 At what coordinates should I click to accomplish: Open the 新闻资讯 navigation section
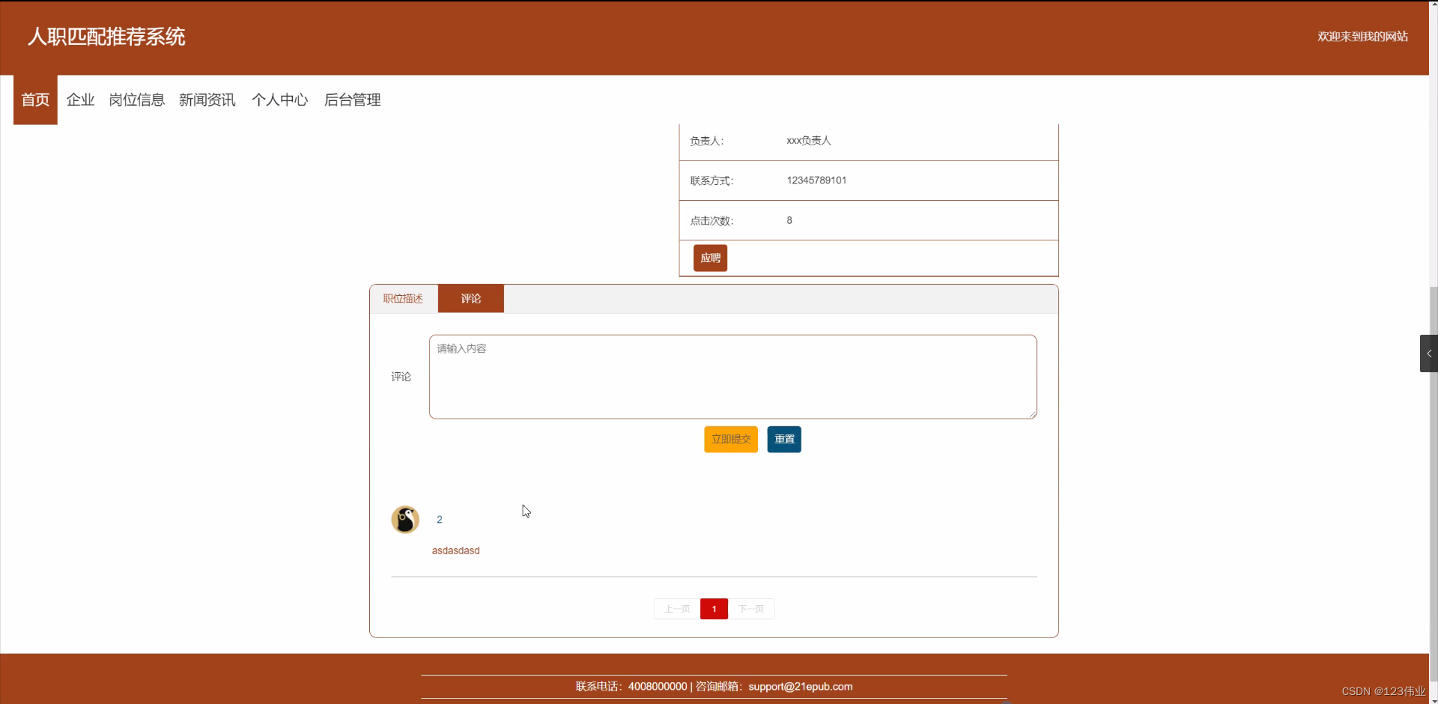pyautogui.click(x=207, y=99)
